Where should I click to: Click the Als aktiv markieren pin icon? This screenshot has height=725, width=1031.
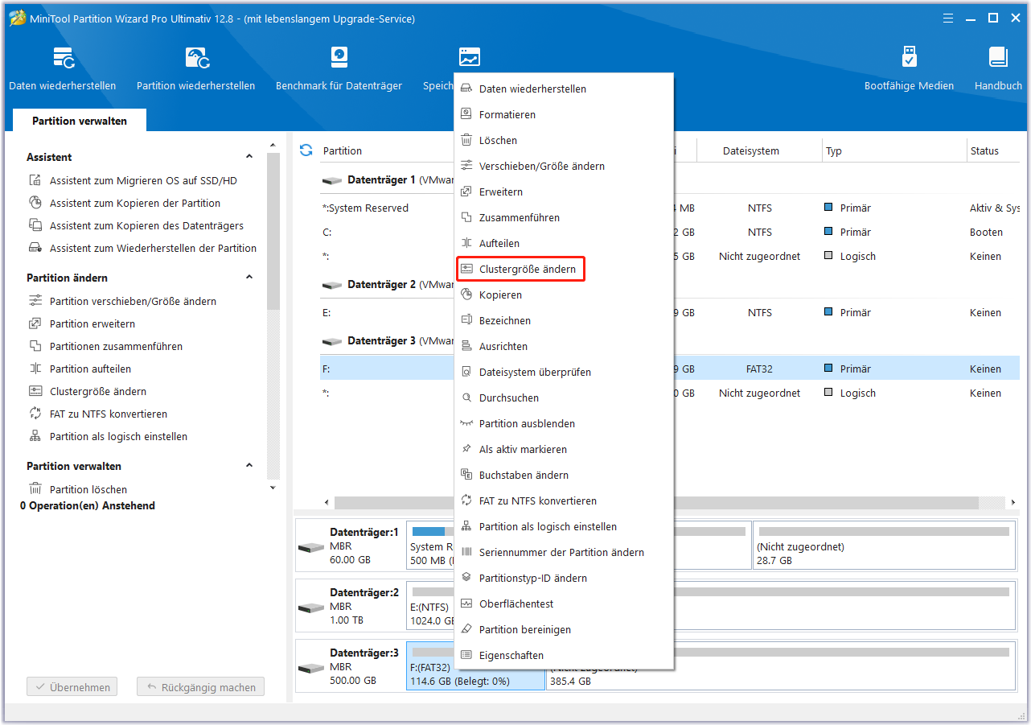(x=466, y=449)
